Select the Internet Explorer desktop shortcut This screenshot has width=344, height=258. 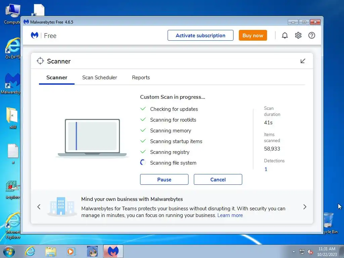pyautogui.click(x=13, y=225)
